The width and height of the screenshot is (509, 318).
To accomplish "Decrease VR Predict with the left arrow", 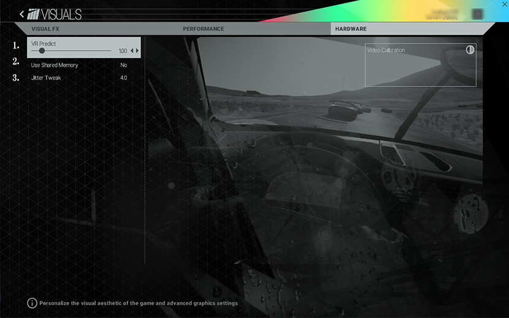I will tap(132, 51).
